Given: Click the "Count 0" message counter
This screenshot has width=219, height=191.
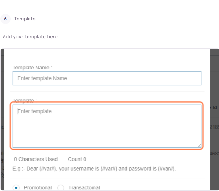Looking at the screenshot, I should 77,159.
